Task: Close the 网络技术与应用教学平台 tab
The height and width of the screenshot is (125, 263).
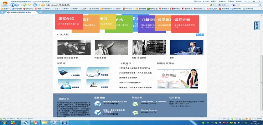Action: coord(34,12)
